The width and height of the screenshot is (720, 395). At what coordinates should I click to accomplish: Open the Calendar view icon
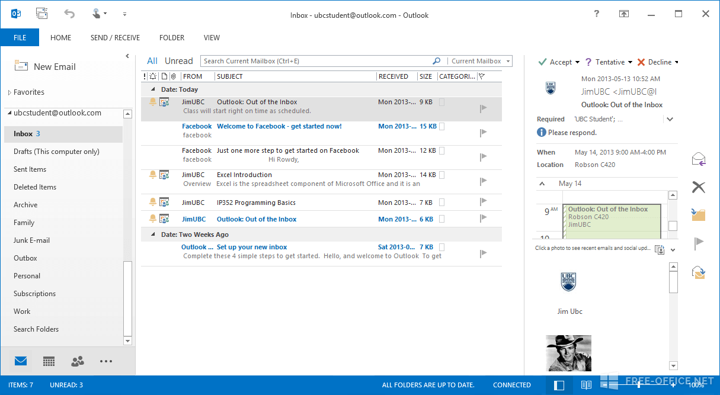49,361
